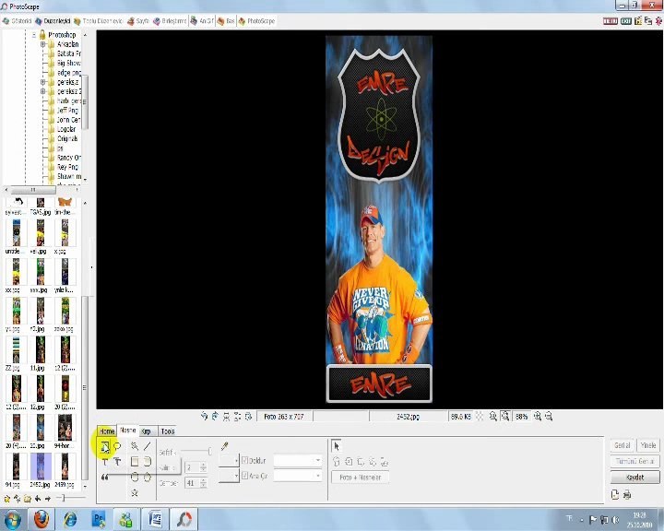Open the combo box beside Doldur

[298, 460]
